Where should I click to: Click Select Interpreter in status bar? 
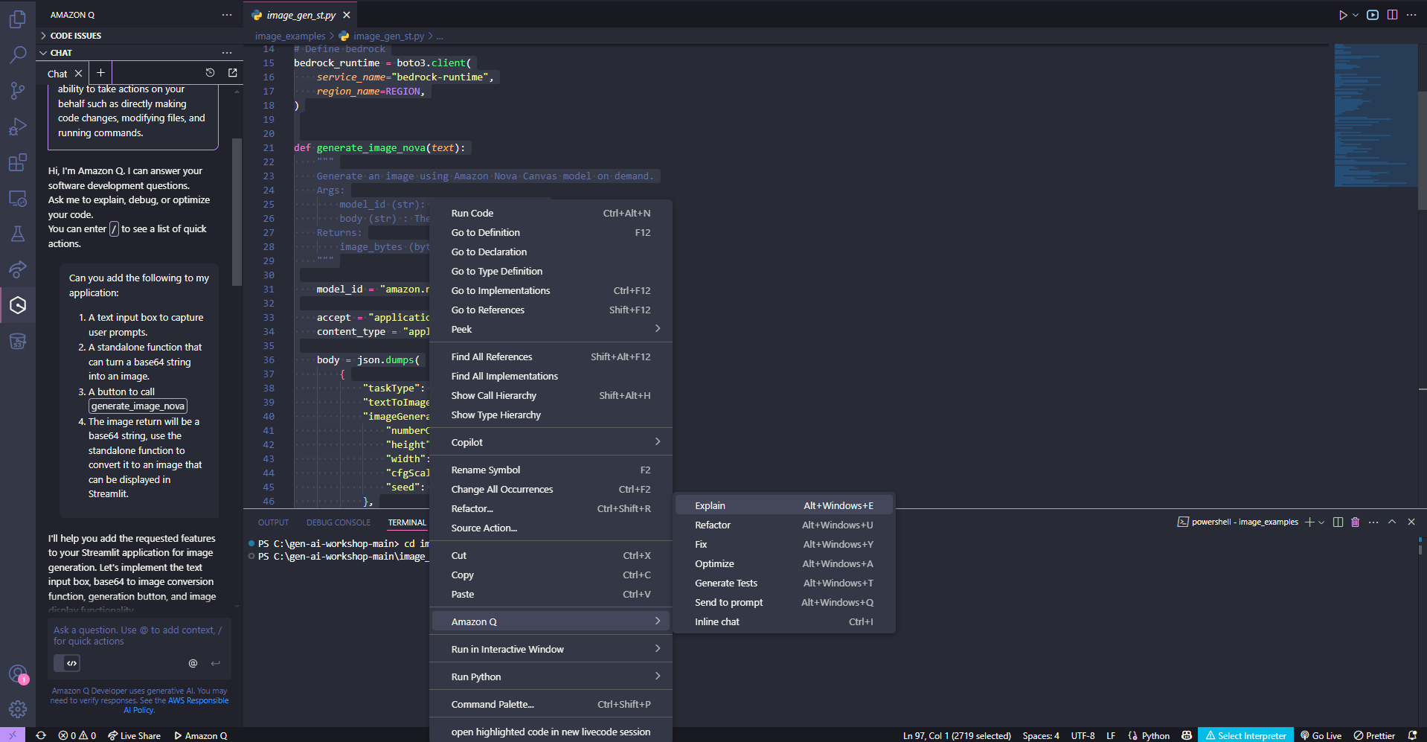pyautogui.click(x=1245, y=735)
